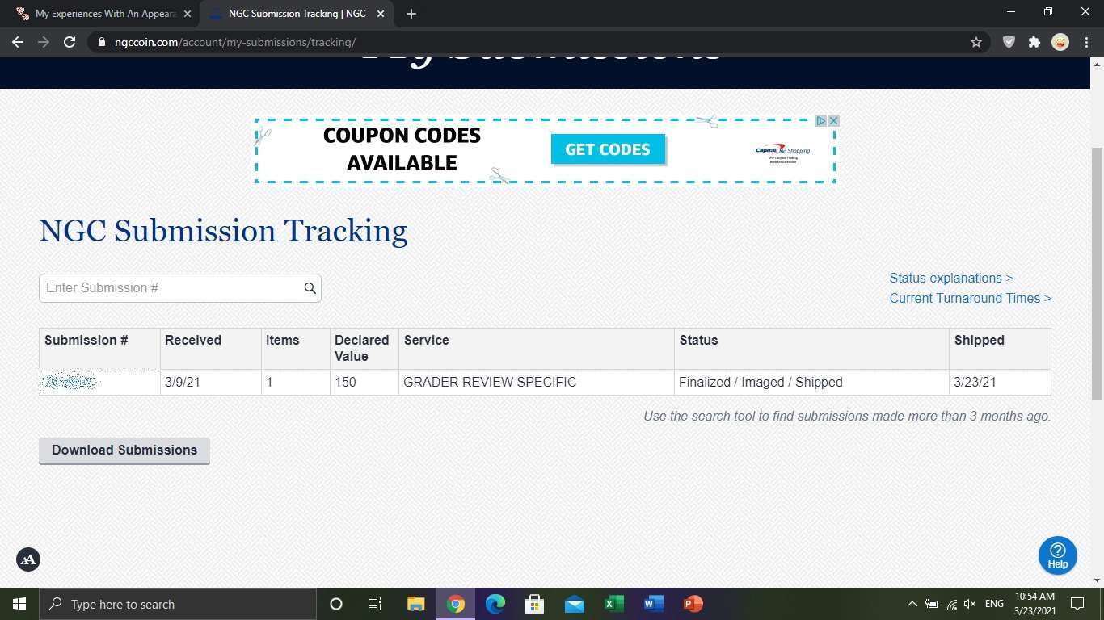
Task: Bookmark this page with the star icon
Action: [976, 42]
